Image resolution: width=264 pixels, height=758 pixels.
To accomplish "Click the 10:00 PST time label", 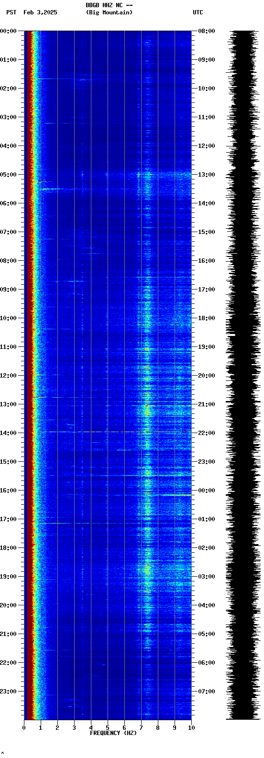I will click(9, 318).
